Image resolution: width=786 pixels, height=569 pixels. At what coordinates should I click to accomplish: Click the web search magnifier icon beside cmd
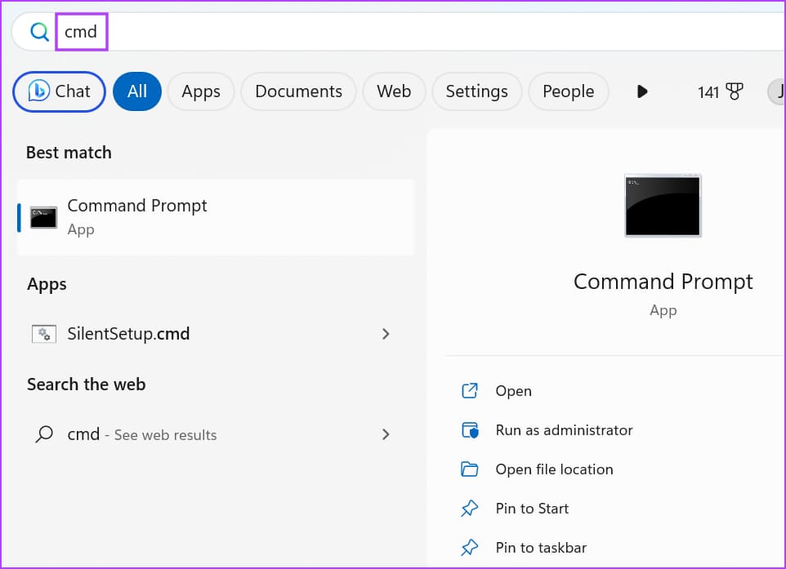click(44, 433)
